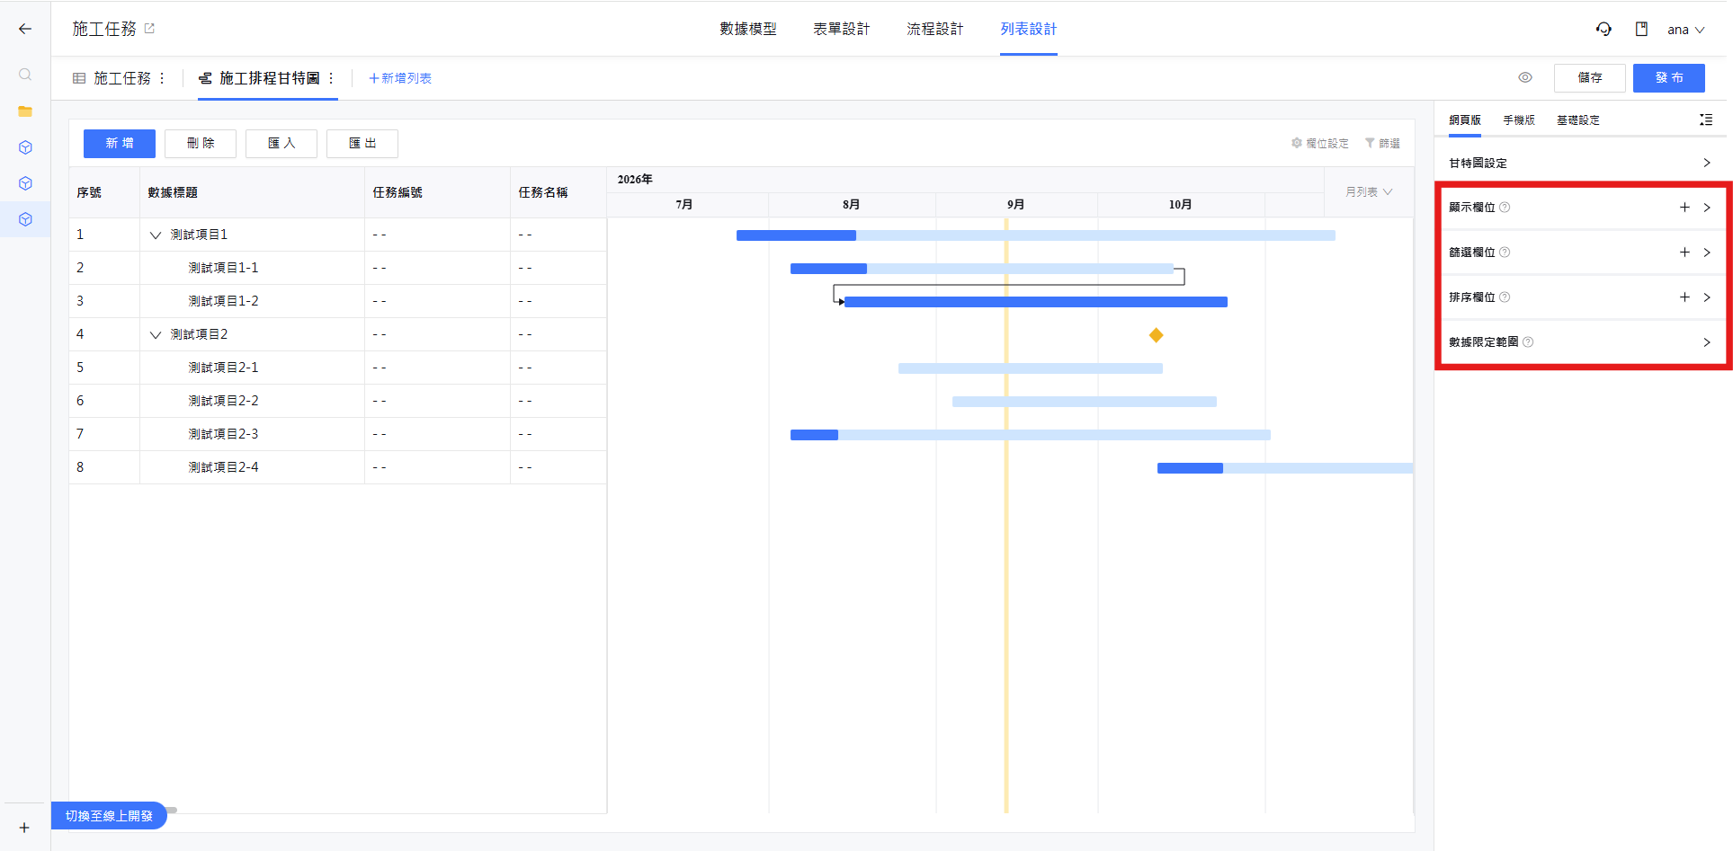
Task: Collapse 測試項目2 tree row
Action: pyautogui.click(x=156, y=335)
